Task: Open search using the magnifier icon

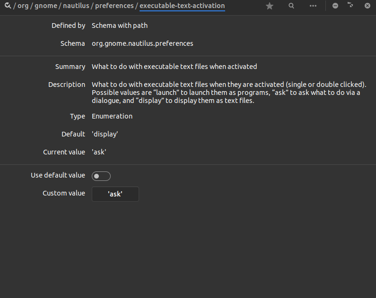Action: point(291,6)
